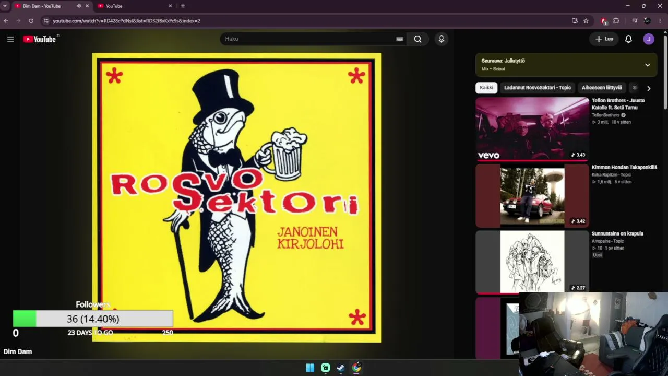Viewport: 668px width, 376px height.
Task: Visit the Kirka Rapitzin - Topic channel
Action: point(611,175)
